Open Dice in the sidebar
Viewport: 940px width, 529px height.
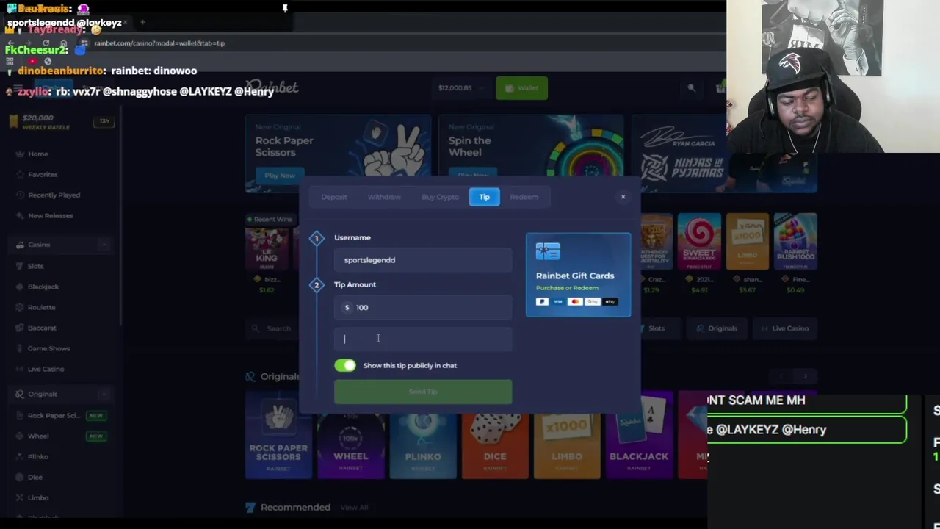click(x=35, y=477)
